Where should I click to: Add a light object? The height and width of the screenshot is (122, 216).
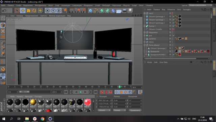(x=130, y=11)
